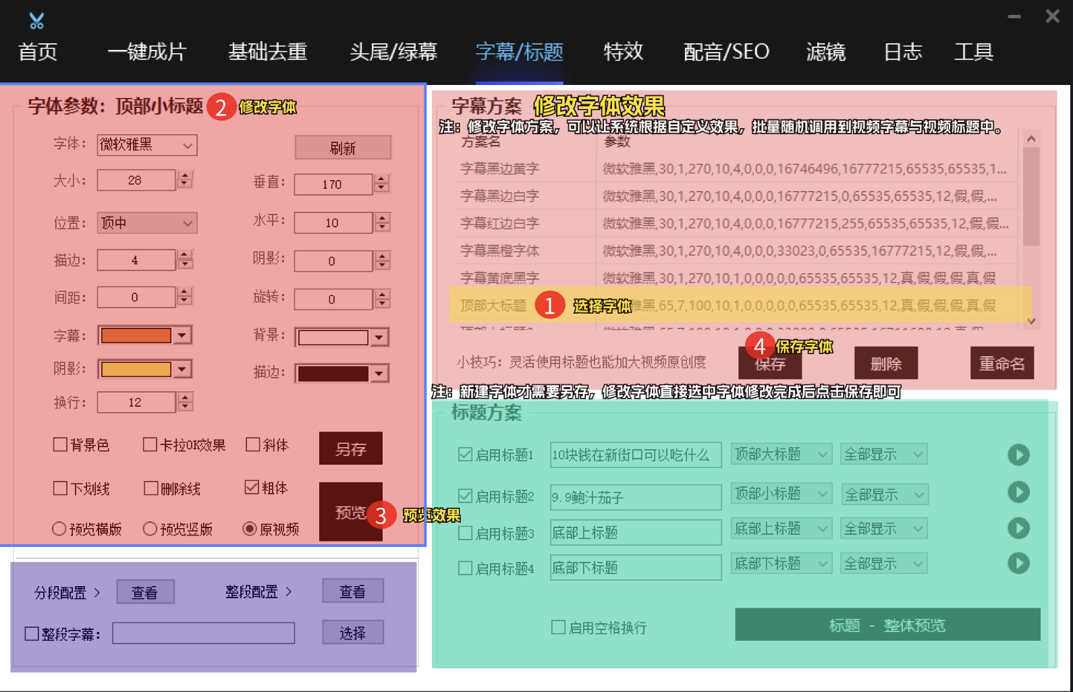Screen dimensions: 1073x692
Task: Switch to 一键成片 tab
Action: [x=147, y=52]
